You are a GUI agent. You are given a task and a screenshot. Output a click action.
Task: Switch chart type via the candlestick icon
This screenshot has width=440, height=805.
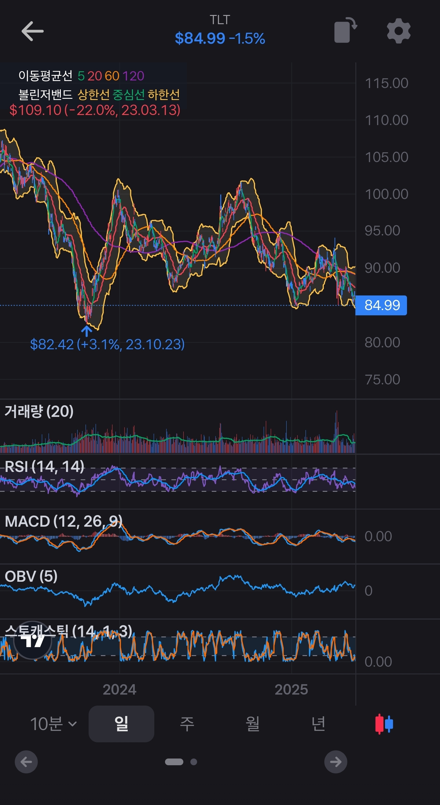[384, 724]
